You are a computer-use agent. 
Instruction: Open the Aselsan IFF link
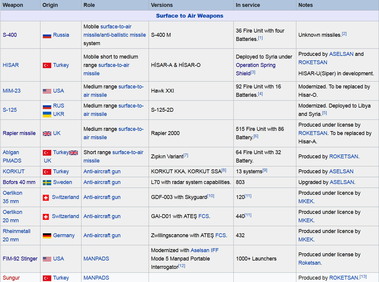pyautogui.click(x=205, y=250)
